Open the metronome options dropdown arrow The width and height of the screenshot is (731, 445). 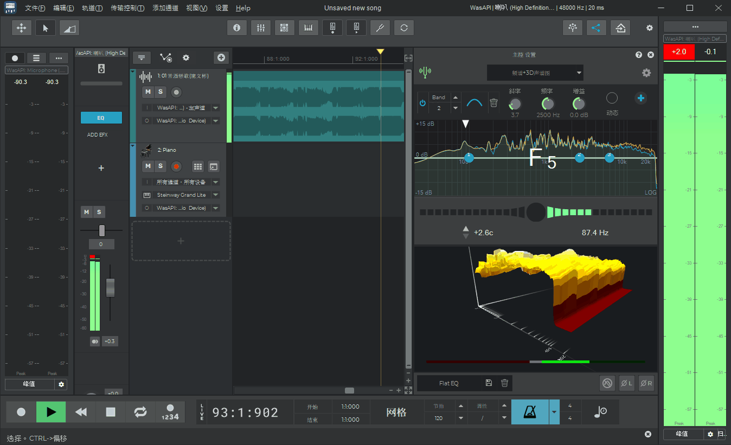[x=554, y=412]
